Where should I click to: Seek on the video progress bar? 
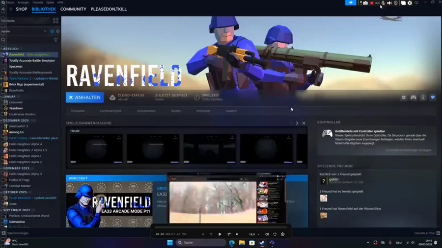(x=221, y=227)
